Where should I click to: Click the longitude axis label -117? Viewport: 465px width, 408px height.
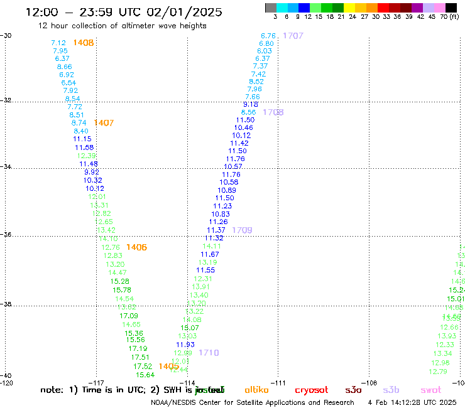(96, 383)
